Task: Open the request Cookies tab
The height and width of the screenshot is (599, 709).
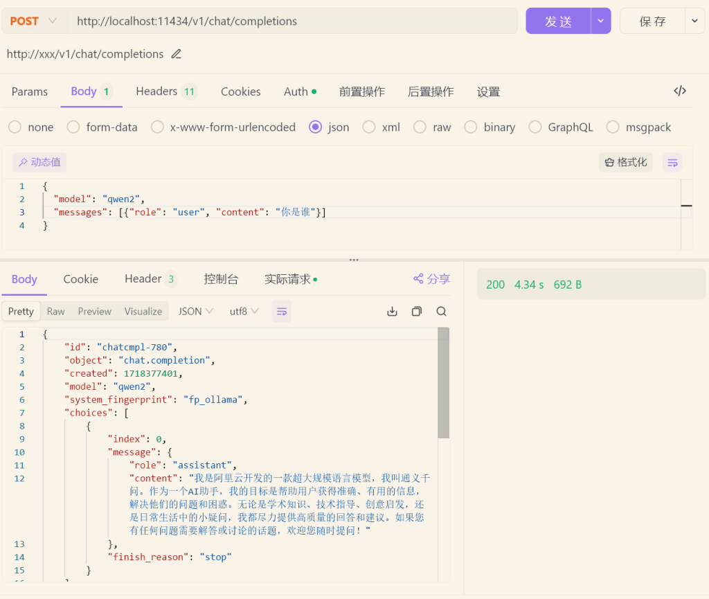Action: tap(240, 92)
